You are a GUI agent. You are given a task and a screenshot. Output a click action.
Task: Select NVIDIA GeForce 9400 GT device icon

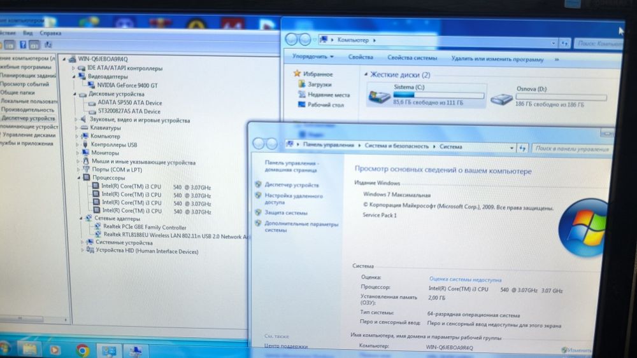tap(91, 85)
